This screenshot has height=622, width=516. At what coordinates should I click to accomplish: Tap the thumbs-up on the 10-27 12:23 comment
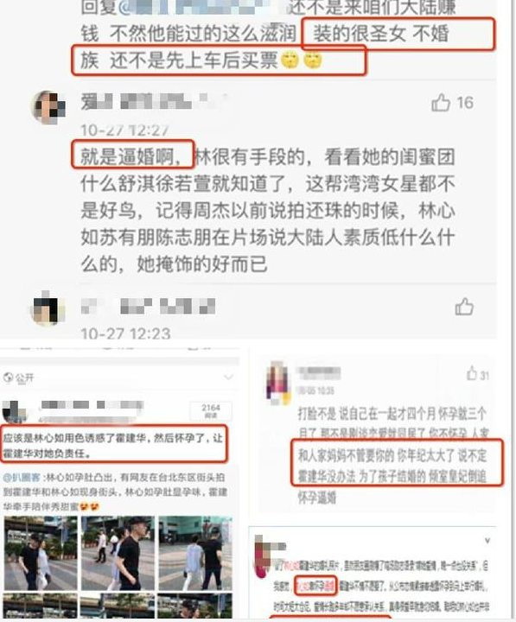click(x=464, y=307)
